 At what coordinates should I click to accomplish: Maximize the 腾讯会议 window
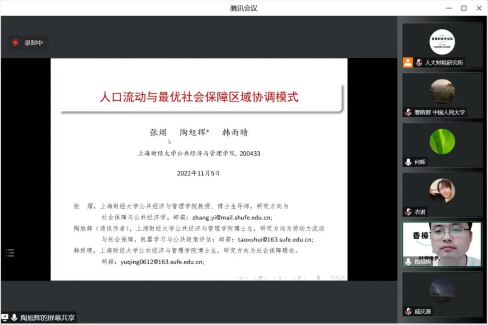pyautogui.click(x=464, y=8)
